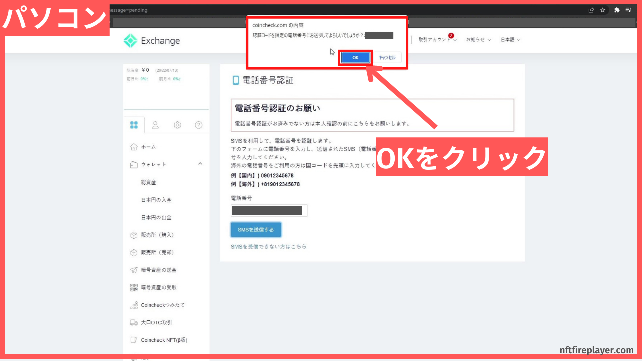
Task: Expand the お知らせ dropdown
Action: point(478,40)
